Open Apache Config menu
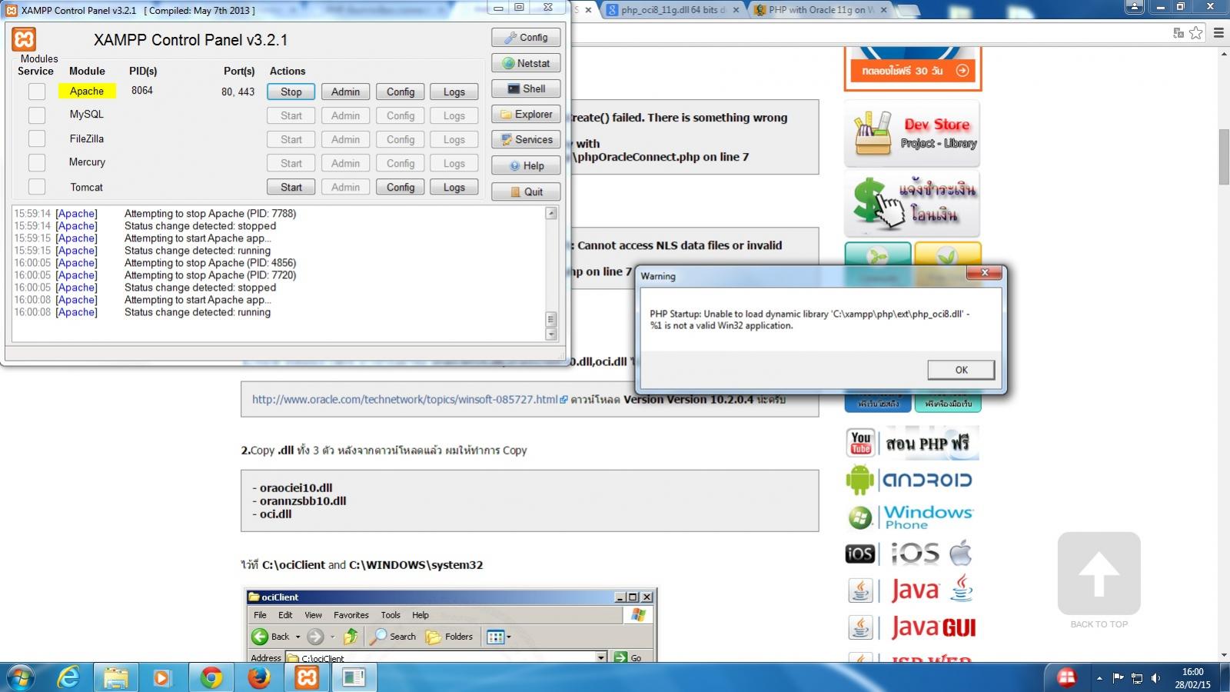 [x=400, y=91]
